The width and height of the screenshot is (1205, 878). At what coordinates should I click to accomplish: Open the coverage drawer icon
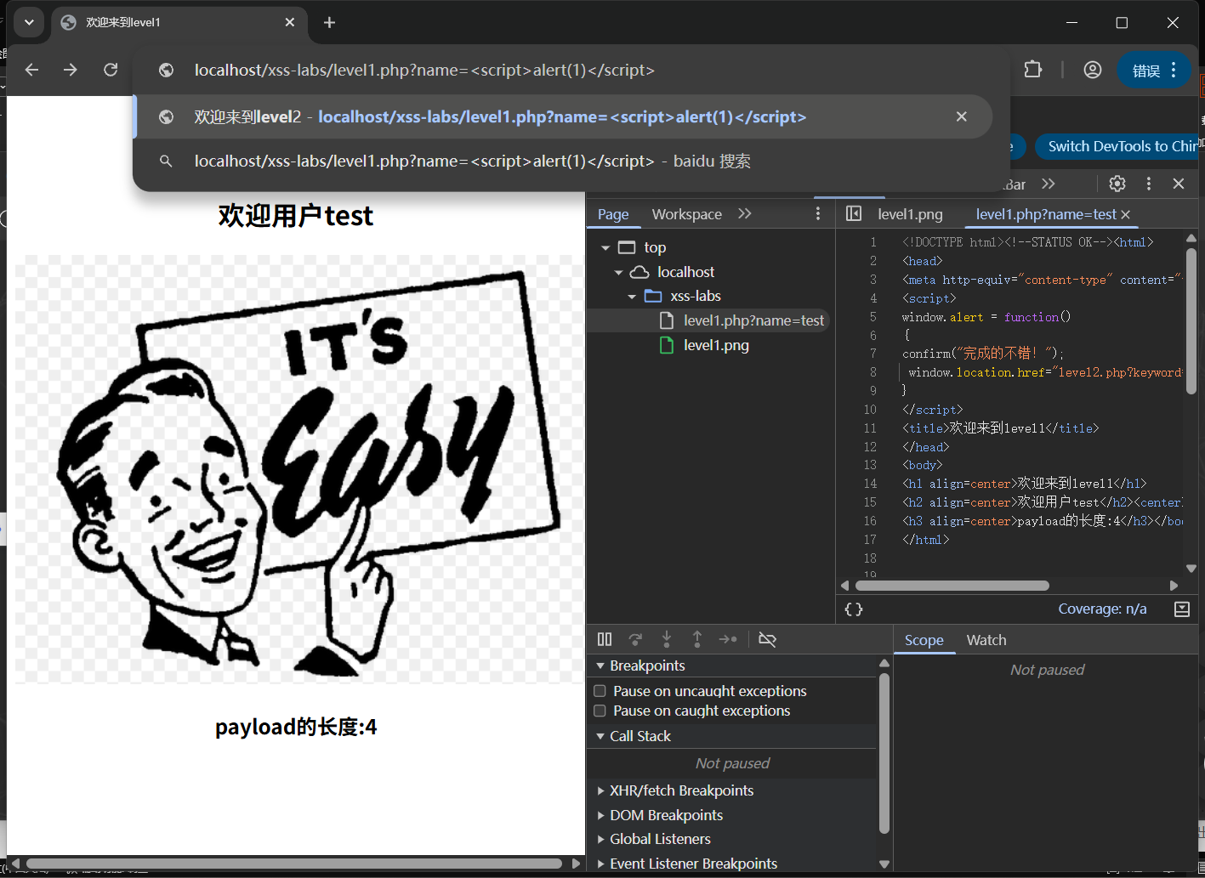point(1182,609)
